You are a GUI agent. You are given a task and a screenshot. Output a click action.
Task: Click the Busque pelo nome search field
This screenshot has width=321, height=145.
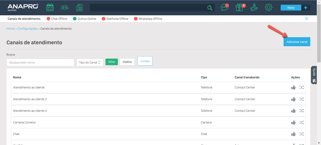pos(40,62)
